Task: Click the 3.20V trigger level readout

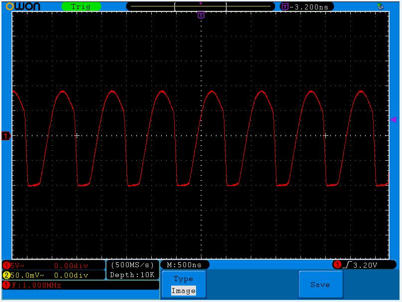Action: click(365, 265)
